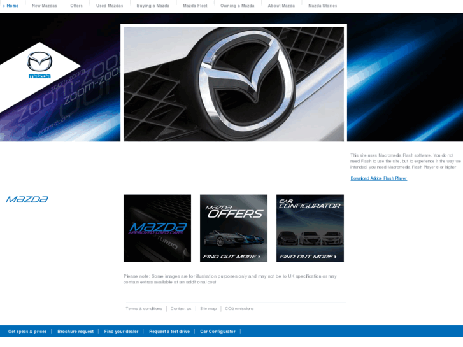The height and width of the screenshot is (347, 463).
Task: Open the Home menu item
Action: [12, 6]
